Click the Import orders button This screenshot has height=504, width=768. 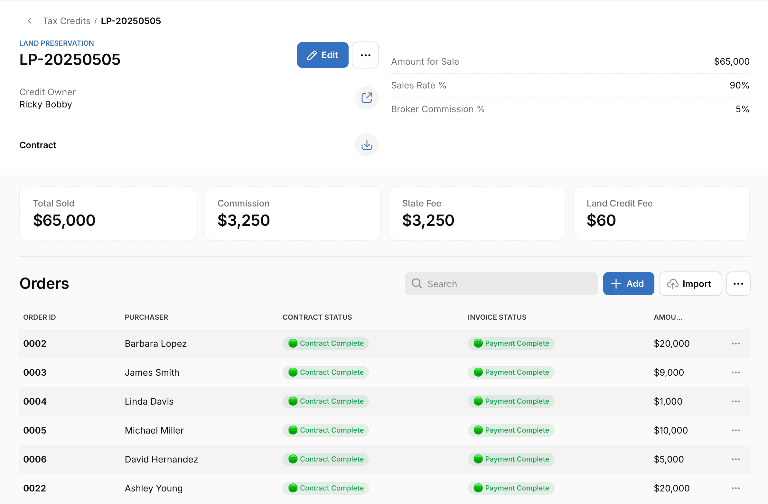point(690,284)
